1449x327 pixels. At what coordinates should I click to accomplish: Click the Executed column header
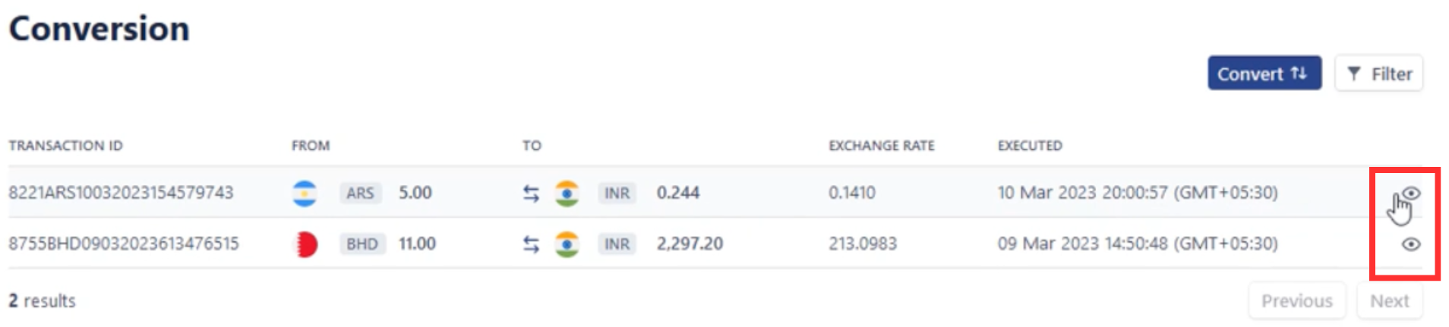(1030, 146)
